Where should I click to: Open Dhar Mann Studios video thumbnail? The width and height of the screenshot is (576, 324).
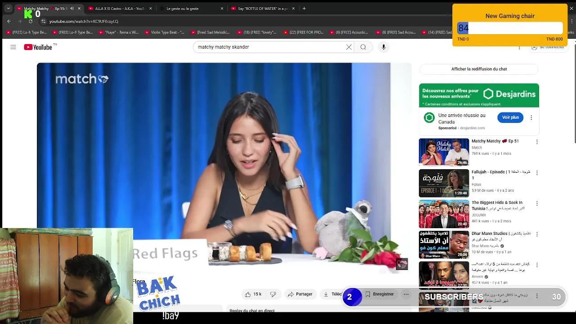444,245
